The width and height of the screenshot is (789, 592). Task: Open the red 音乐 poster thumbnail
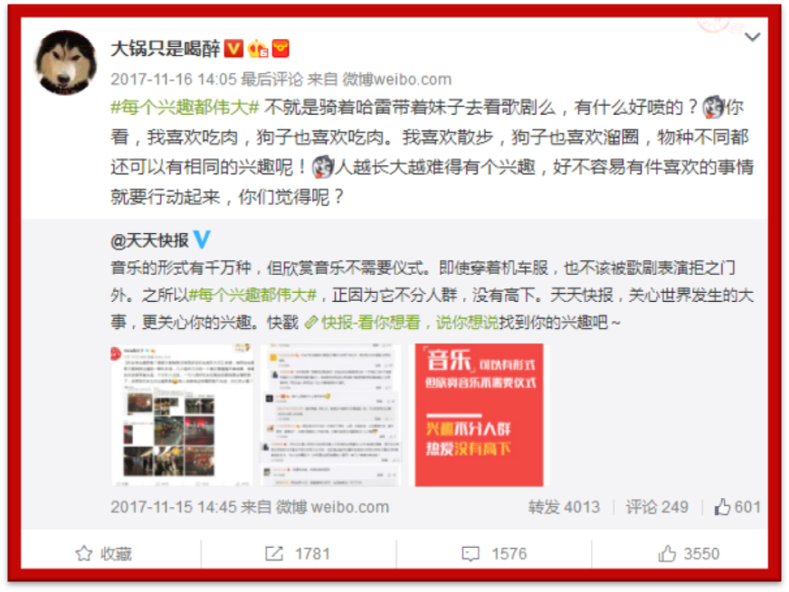tap(479, 415)
